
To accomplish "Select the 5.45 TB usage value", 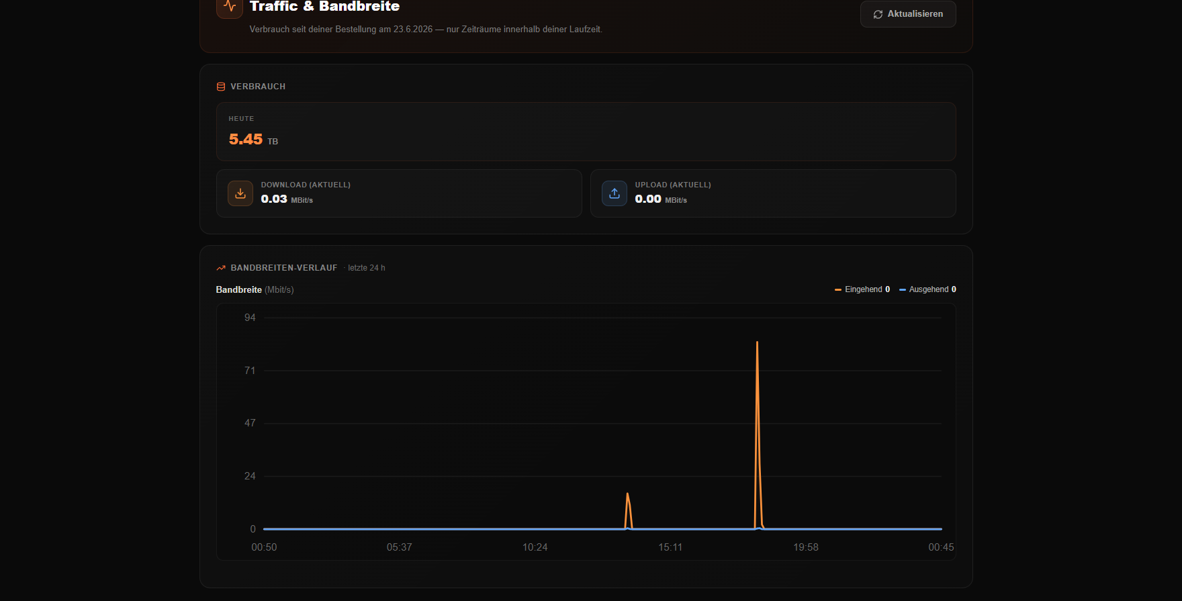I will coord(253,140).
